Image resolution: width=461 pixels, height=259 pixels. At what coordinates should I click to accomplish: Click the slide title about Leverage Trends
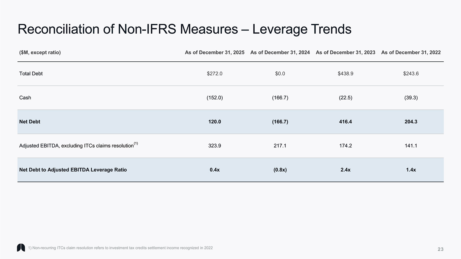[184, 29]
